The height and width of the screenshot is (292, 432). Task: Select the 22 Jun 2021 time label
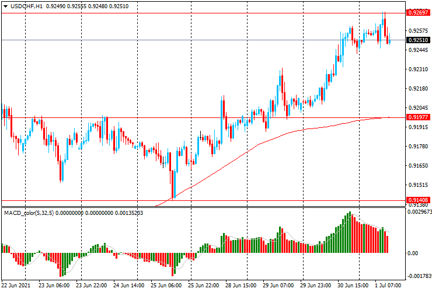[16, 285]
